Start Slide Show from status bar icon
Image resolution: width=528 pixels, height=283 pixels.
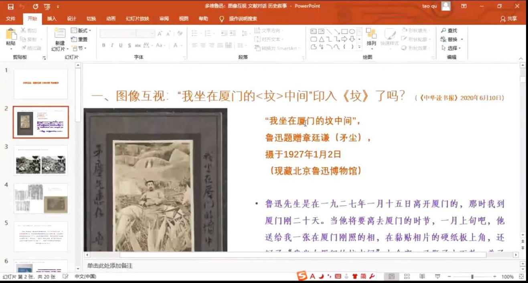pyautogui.click(x=437, y=277)
